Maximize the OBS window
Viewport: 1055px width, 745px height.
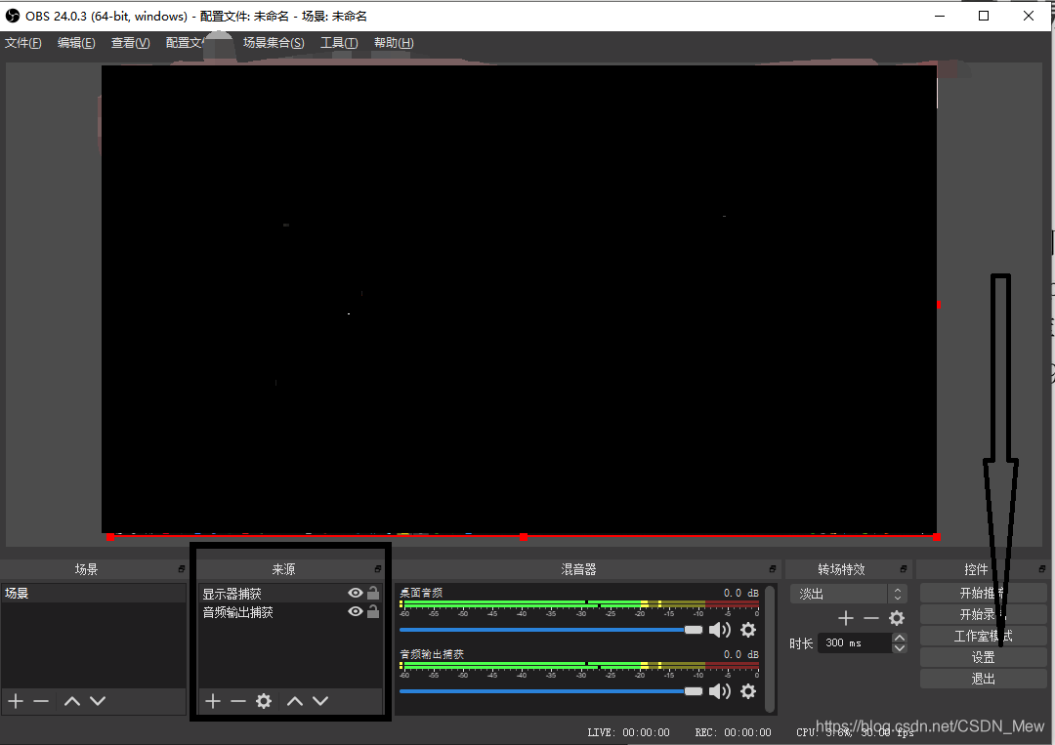coord(984,16)
